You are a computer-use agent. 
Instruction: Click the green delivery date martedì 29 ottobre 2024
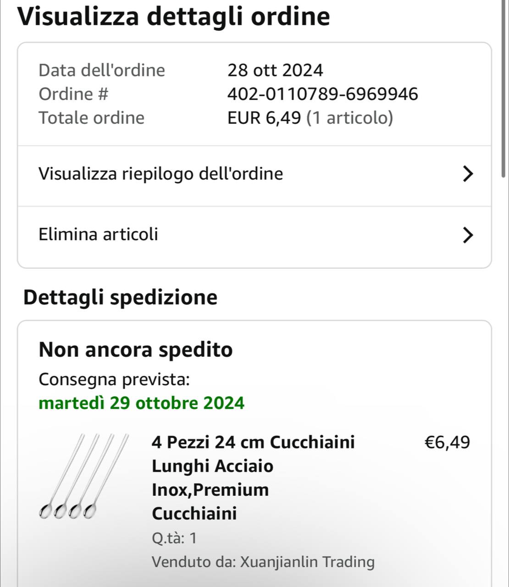click(142, 404)
